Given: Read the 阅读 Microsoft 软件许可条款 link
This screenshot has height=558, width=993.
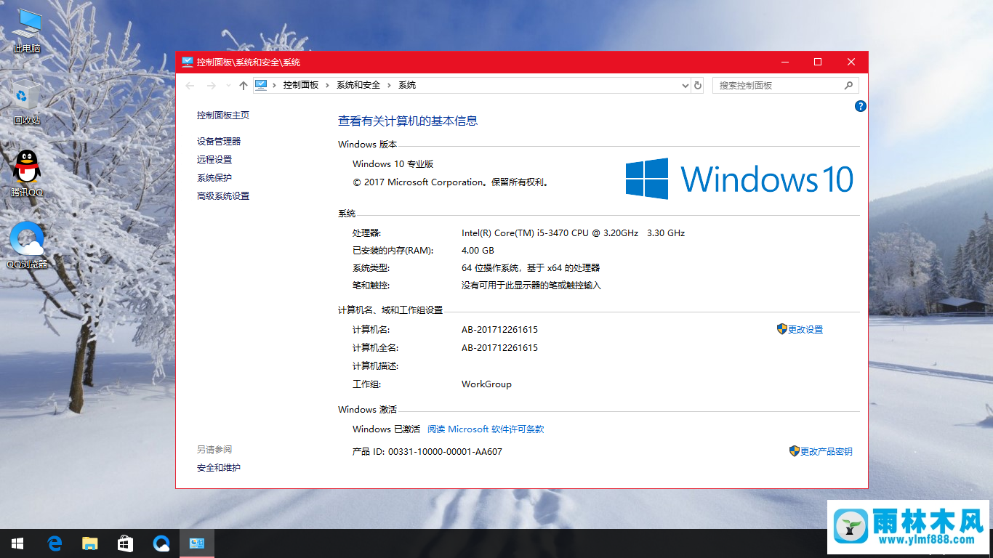Looking at the screenshot, I should [x=486, y=429].
